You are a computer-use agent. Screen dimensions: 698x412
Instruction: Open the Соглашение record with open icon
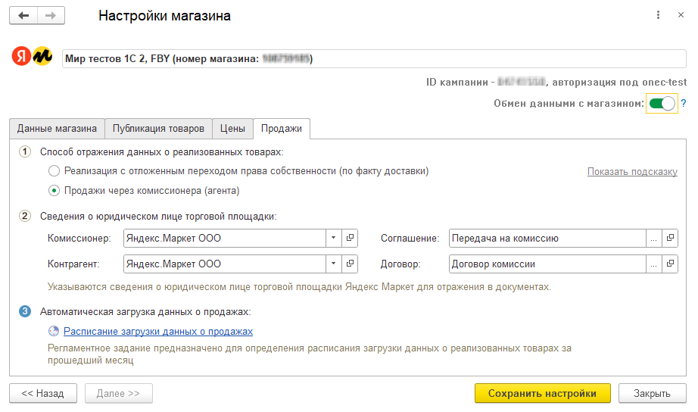click(x=670, y=239)
